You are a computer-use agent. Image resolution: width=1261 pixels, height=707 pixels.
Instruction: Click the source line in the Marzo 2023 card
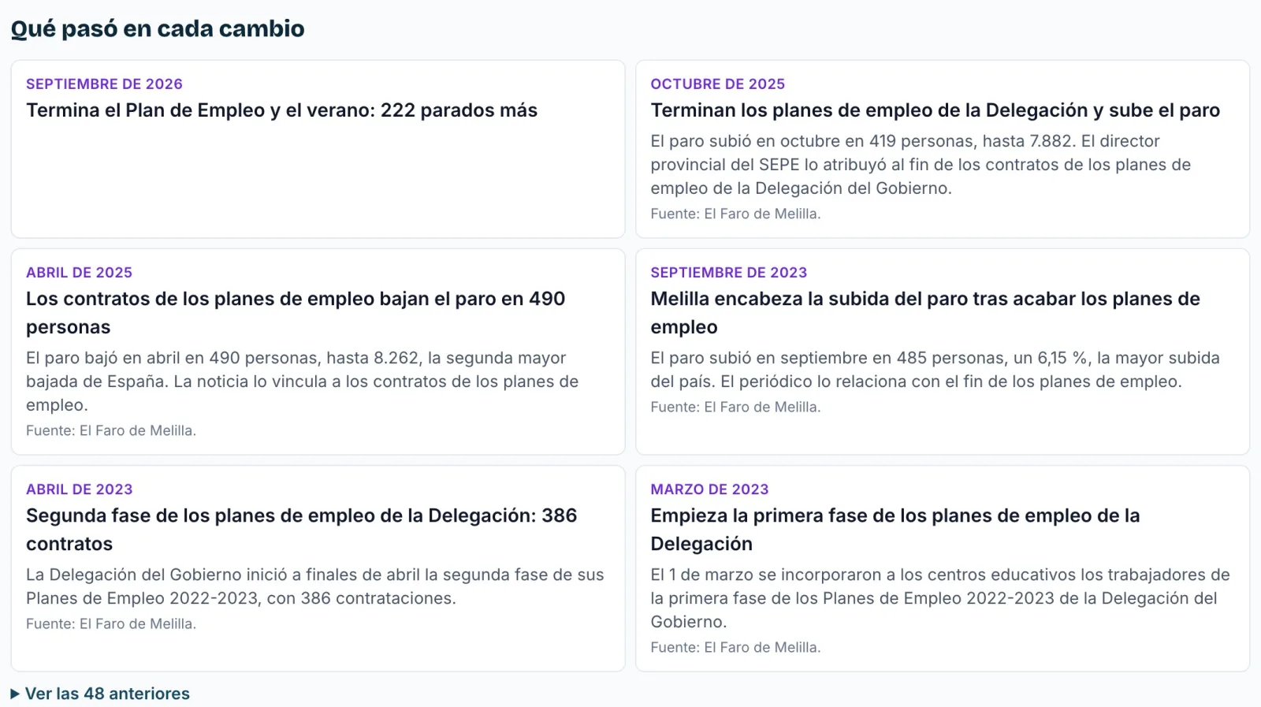tap(735, 647)
